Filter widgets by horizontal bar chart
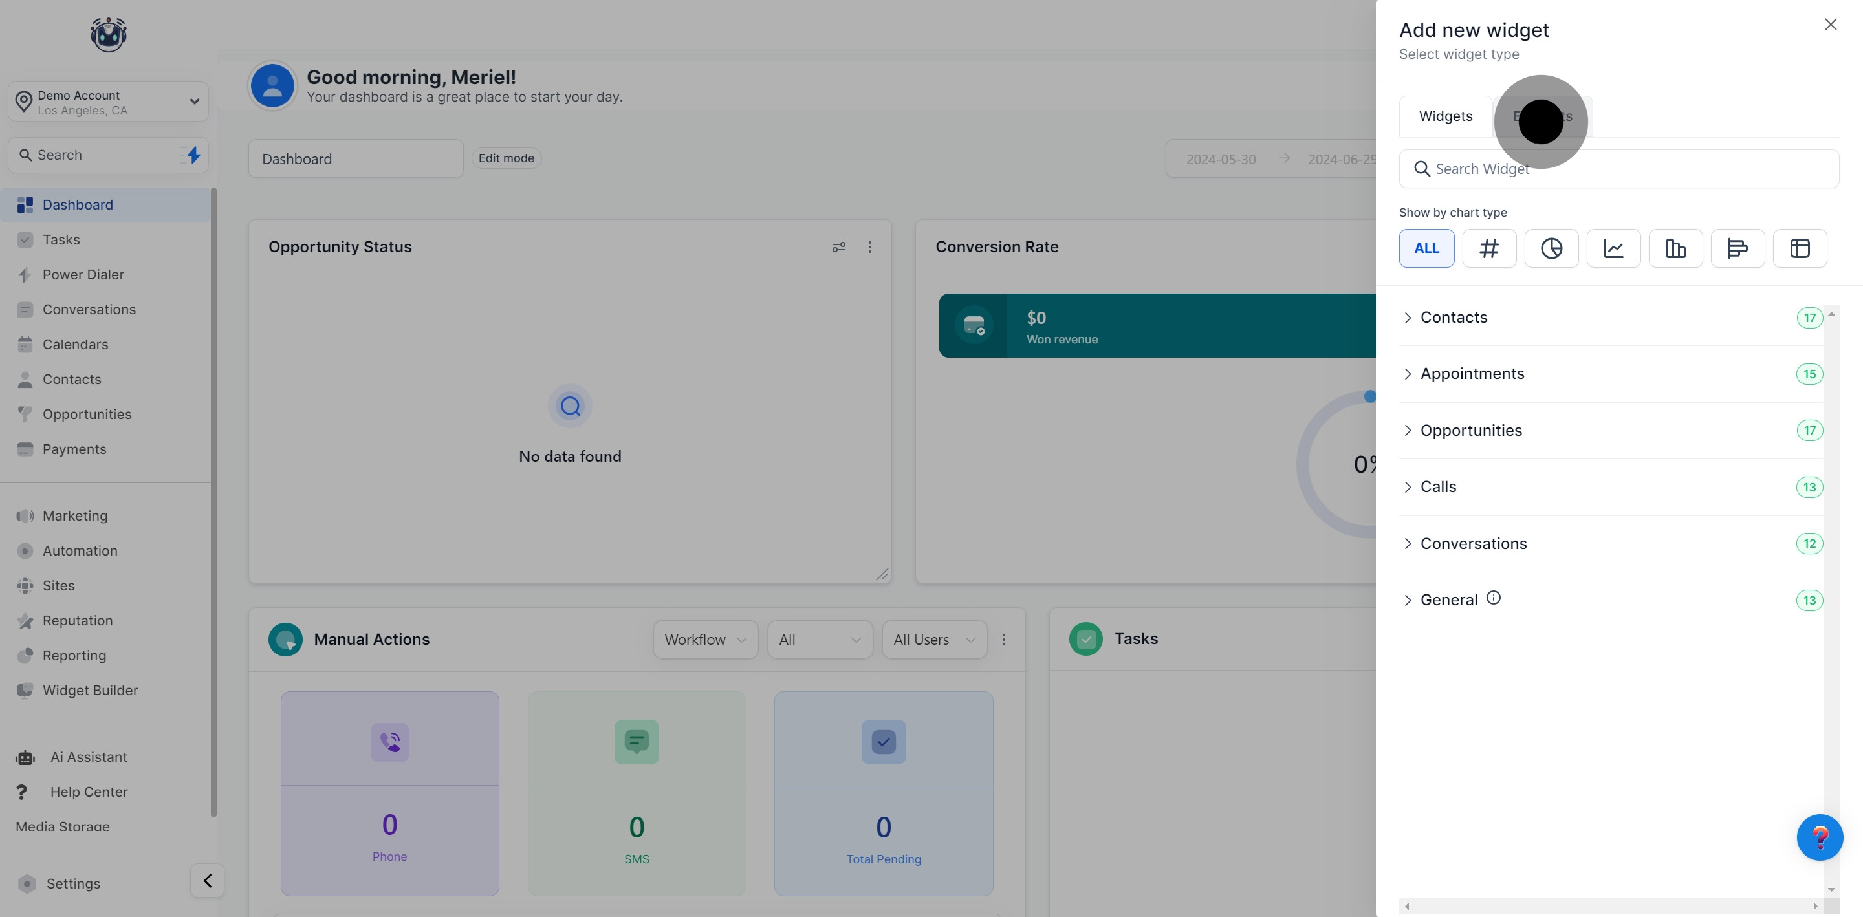The width and height of the screenshot is (1863, 917). coord(1737,248)
